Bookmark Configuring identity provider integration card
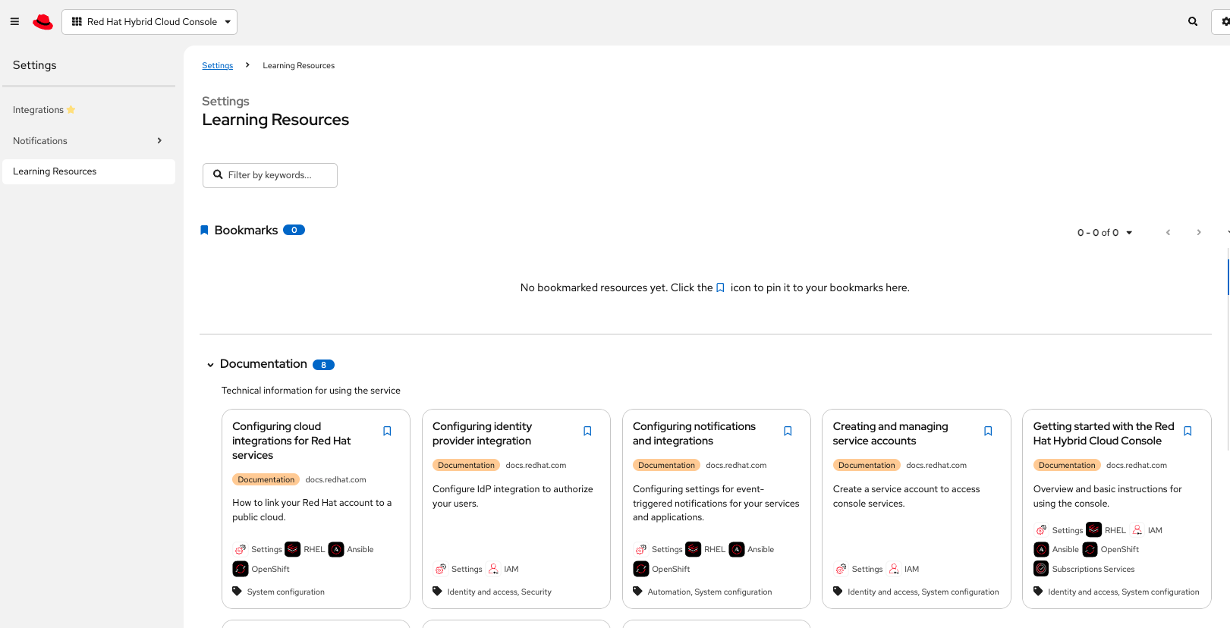The height and width of the screenshot is (628, 1230). point(587,432)
